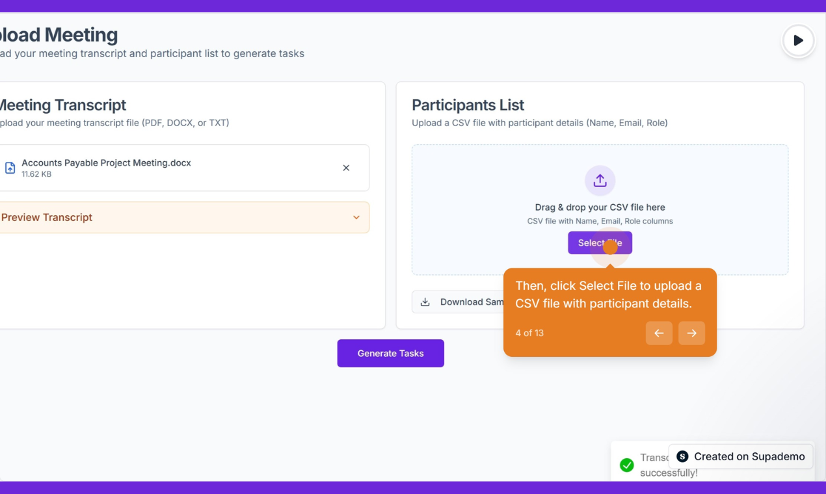The width and height of the screenshot is (826, 494).
Task: Click the 4 of 13 step progress label
Action: tap(529, 333)
